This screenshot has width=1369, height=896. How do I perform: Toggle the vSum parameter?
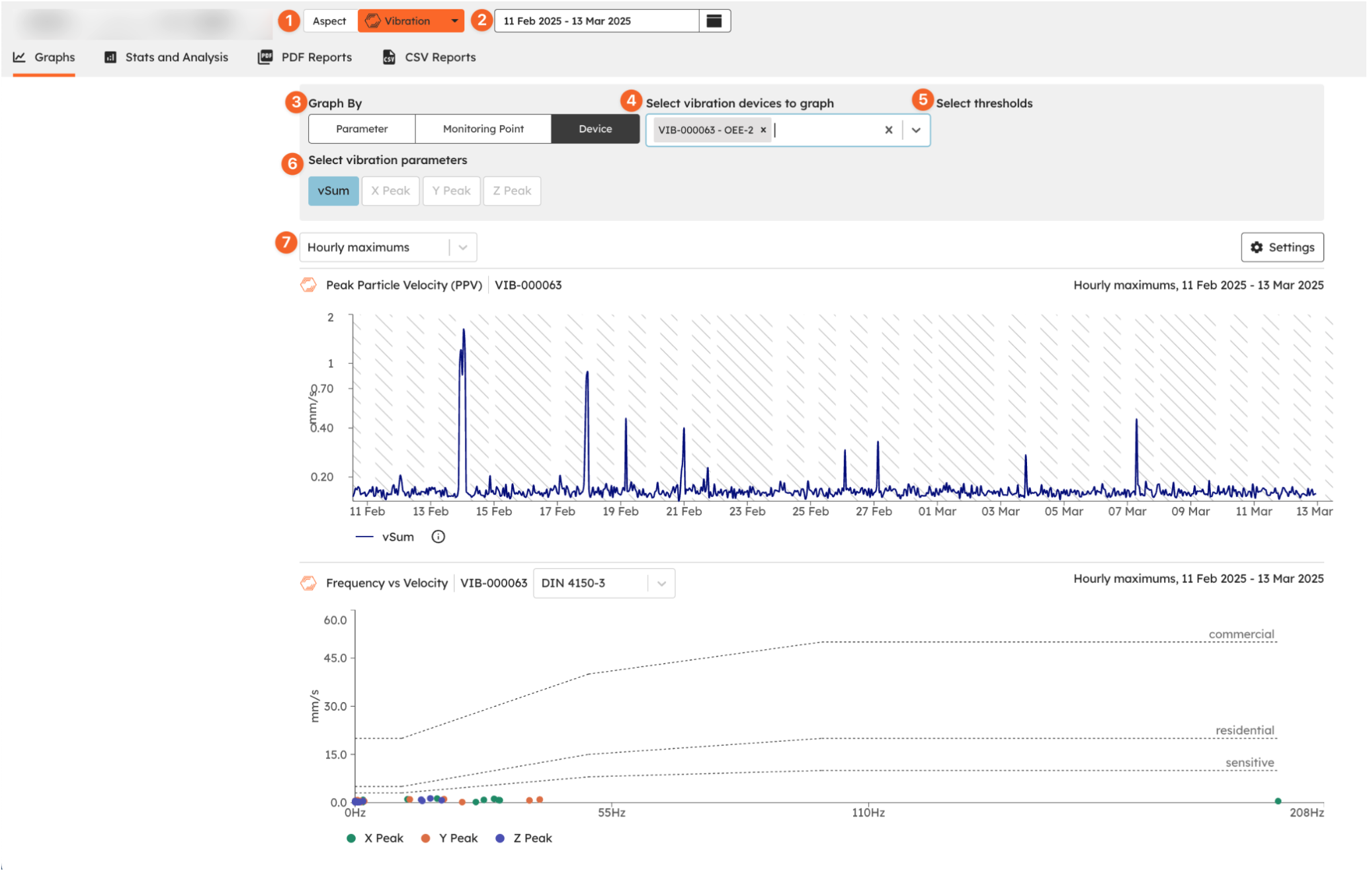[333, 191]
